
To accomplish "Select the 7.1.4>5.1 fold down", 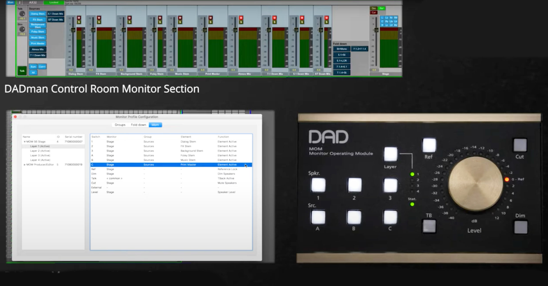I will point(341,67).
